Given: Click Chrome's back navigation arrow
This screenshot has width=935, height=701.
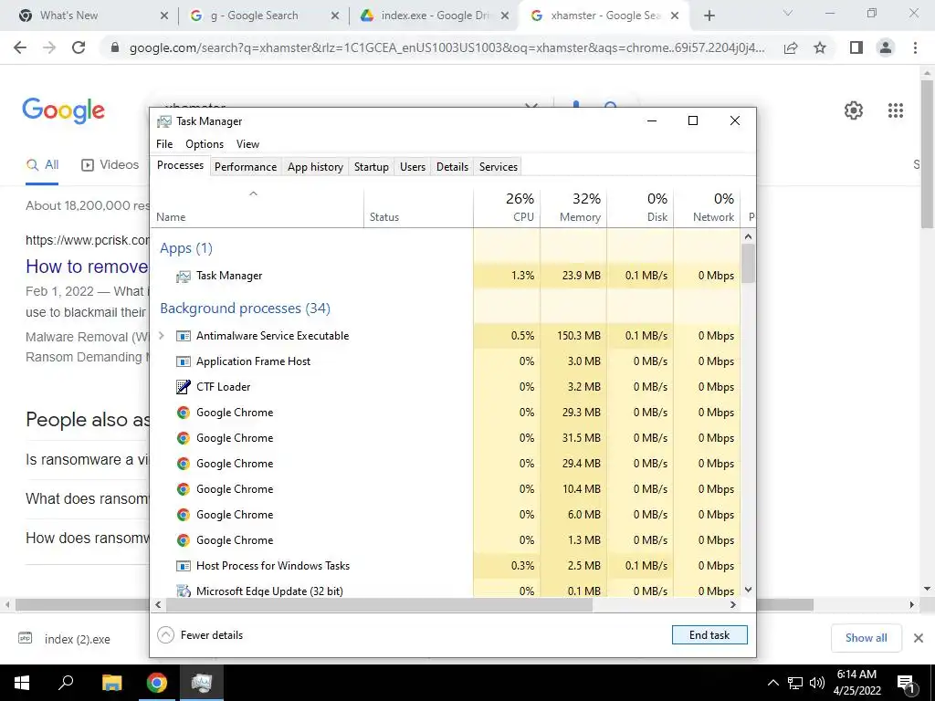Looking at the screenshot, I should coord(20,47).
